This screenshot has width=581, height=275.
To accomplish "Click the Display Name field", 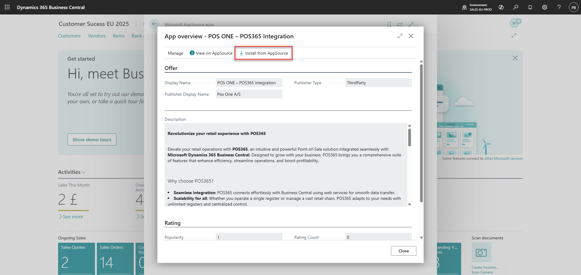I will pyautogui.click(x=249, y=83).
